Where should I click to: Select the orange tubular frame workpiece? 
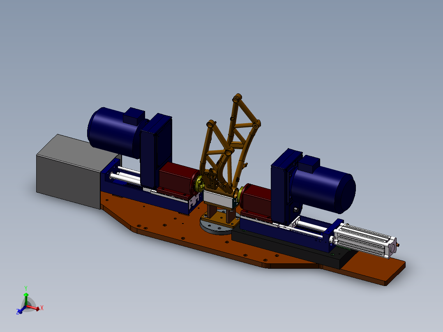click(230, 144)
